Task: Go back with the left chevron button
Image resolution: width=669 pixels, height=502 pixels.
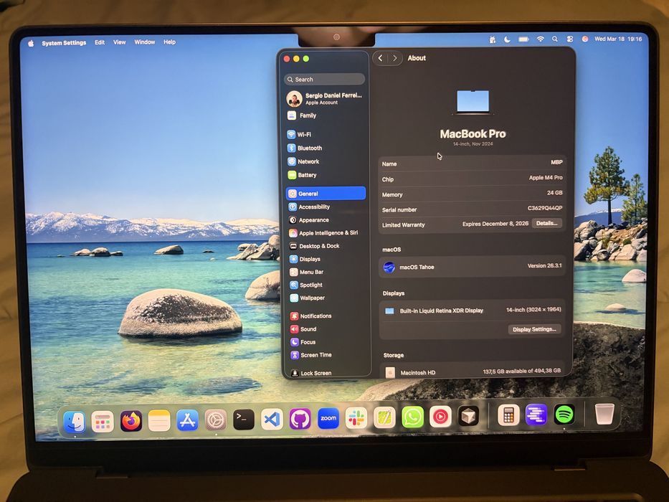Action: click(380, 58)
